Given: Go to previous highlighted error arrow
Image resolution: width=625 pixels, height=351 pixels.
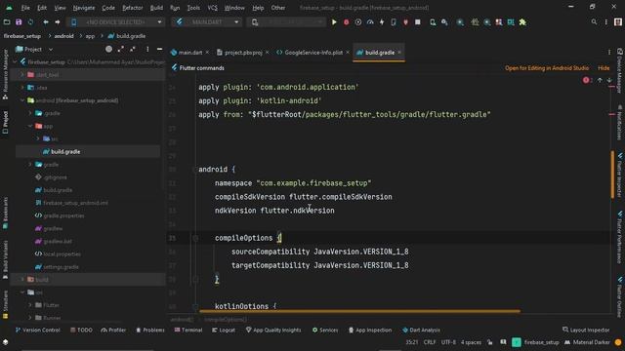Looking at the screenshot, I should pos(600,80).
